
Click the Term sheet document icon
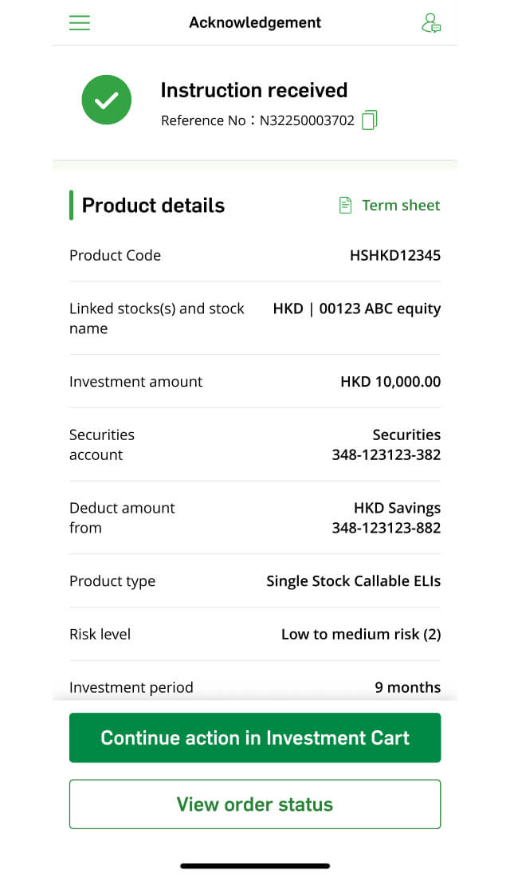pos(346,205)
